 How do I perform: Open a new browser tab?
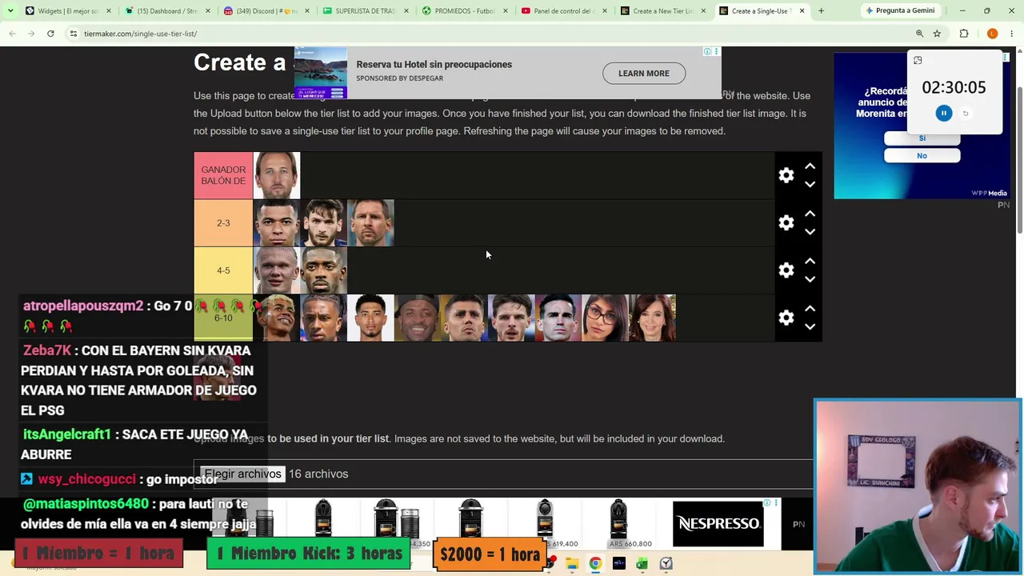coord(821,11)
